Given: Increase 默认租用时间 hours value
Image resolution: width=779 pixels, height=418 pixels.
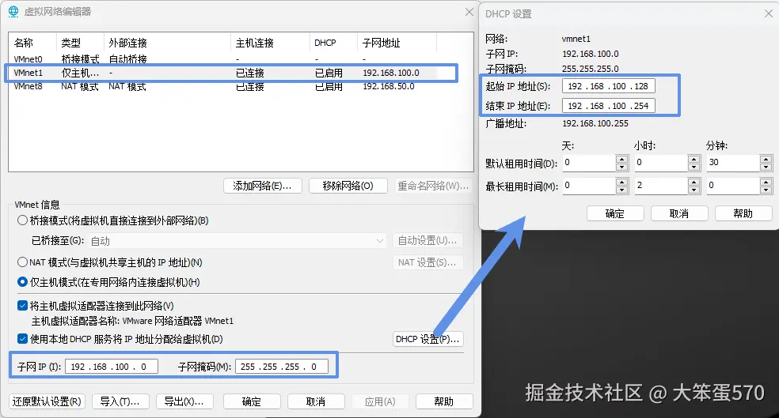Looking at the screenshot, I should coord(693,159).
